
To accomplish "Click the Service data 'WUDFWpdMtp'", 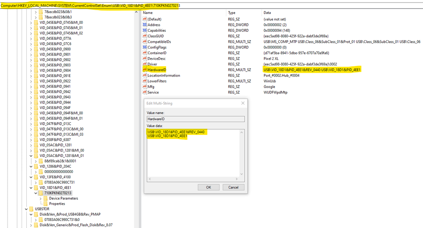I will 276,92.
